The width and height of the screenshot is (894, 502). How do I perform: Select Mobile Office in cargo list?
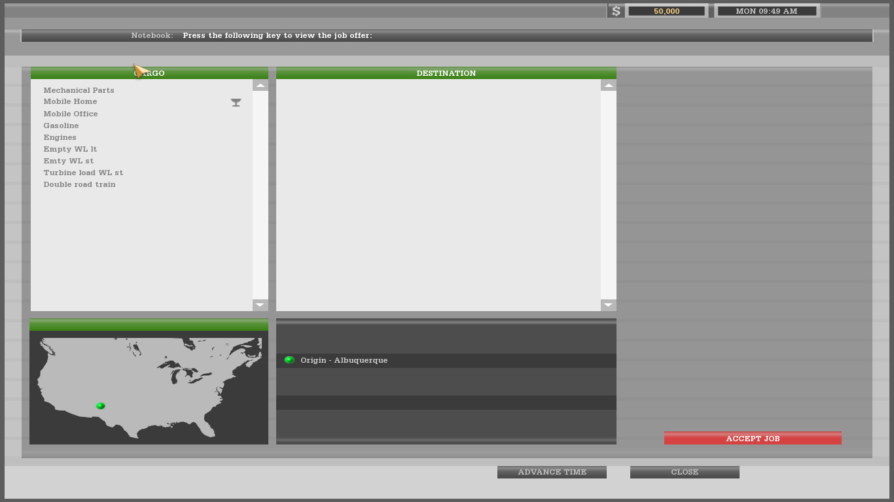coord(71,114)
